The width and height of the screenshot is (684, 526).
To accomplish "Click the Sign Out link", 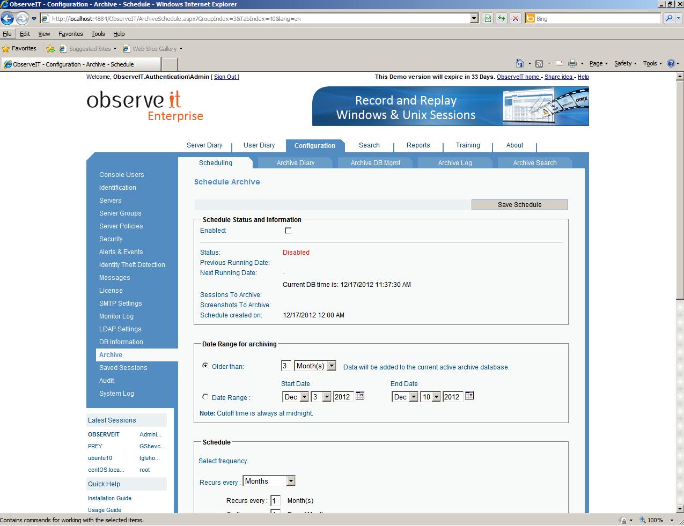I will [x=225, y=77].
